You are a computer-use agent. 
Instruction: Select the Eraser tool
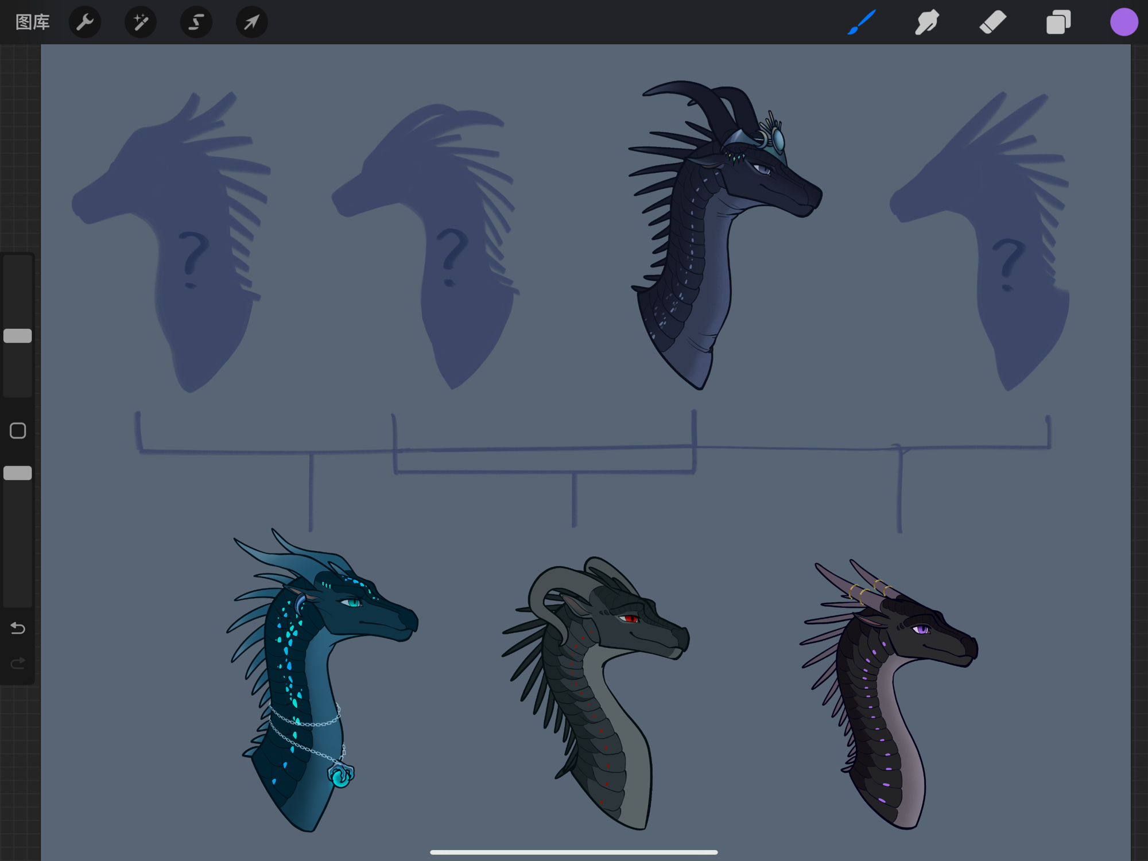[x=992, y=22]
